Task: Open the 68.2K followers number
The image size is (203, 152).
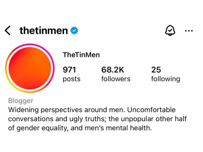Action: [x=113, y=70]
